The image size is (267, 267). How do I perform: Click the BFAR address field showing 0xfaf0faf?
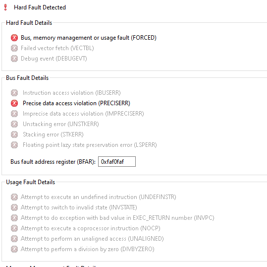117,162
